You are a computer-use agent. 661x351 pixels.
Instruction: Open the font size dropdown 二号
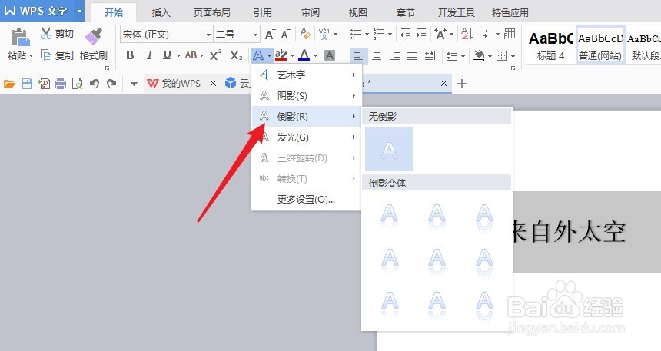coord(255,35)
